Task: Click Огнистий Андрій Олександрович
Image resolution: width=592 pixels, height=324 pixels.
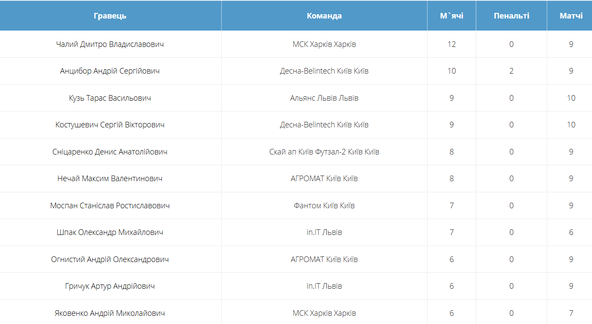Action: pos(110,259)
